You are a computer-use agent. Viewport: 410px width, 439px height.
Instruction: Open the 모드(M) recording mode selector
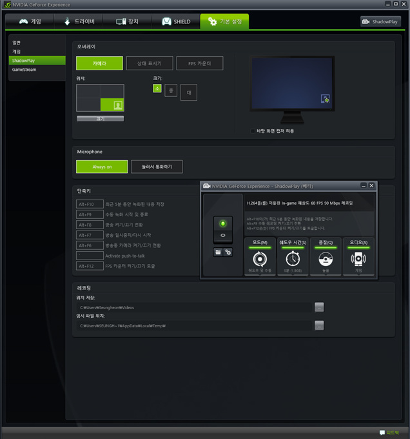[261, 257]
